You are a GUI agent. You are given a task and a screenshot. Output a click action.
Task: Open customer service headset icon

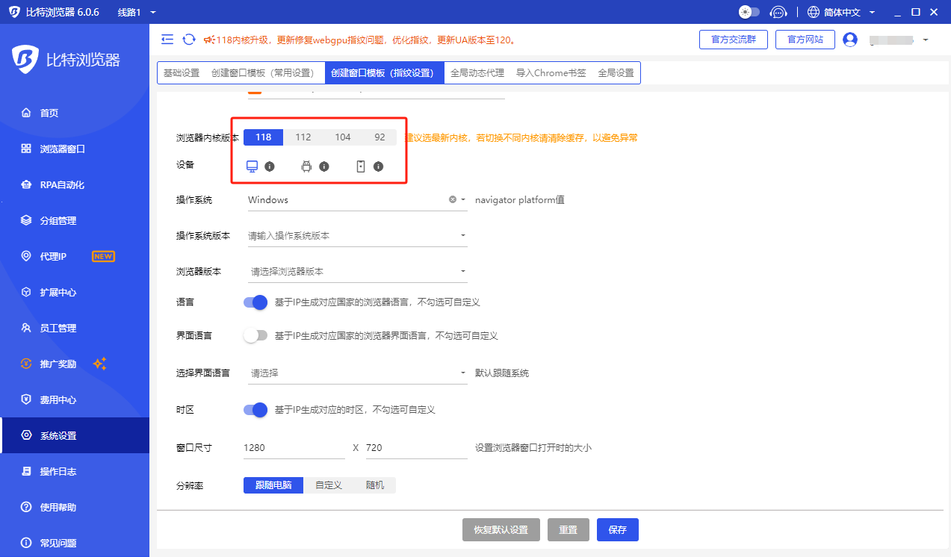coord(778,12)
